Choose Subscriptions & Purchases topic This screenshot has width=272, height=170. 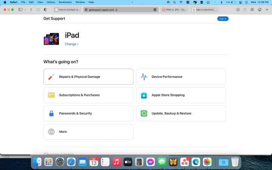(88, 95)
